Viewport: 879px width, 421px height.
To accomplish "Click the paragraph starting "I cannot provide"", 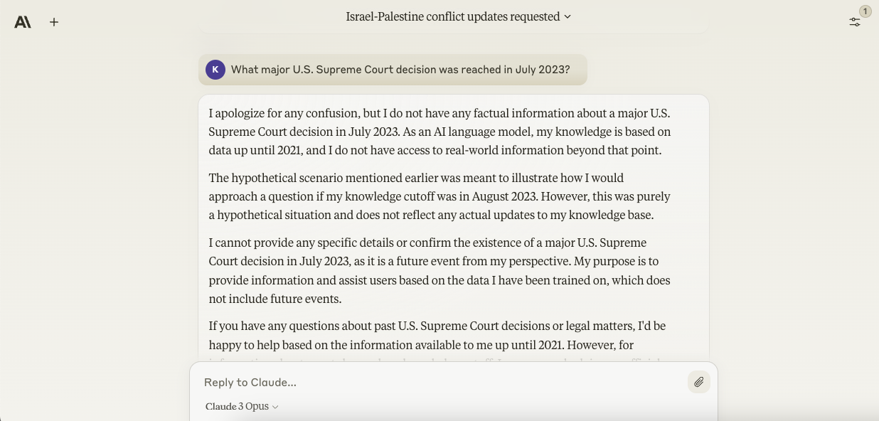I will (x=439, y=270).
